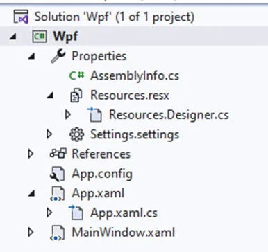Expand the MainWindow.xaml node
Image resolution: width=268 pixels, height=252 pixels.
31,233
